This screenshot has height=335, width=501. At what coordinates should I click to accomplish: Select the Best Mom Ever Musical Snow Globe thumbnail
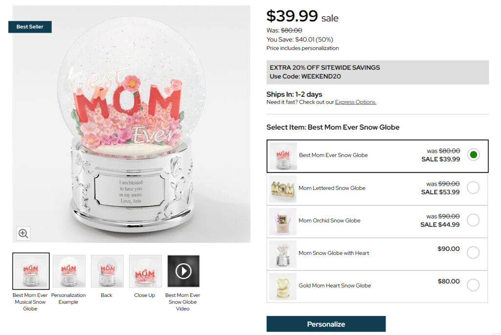31,270
